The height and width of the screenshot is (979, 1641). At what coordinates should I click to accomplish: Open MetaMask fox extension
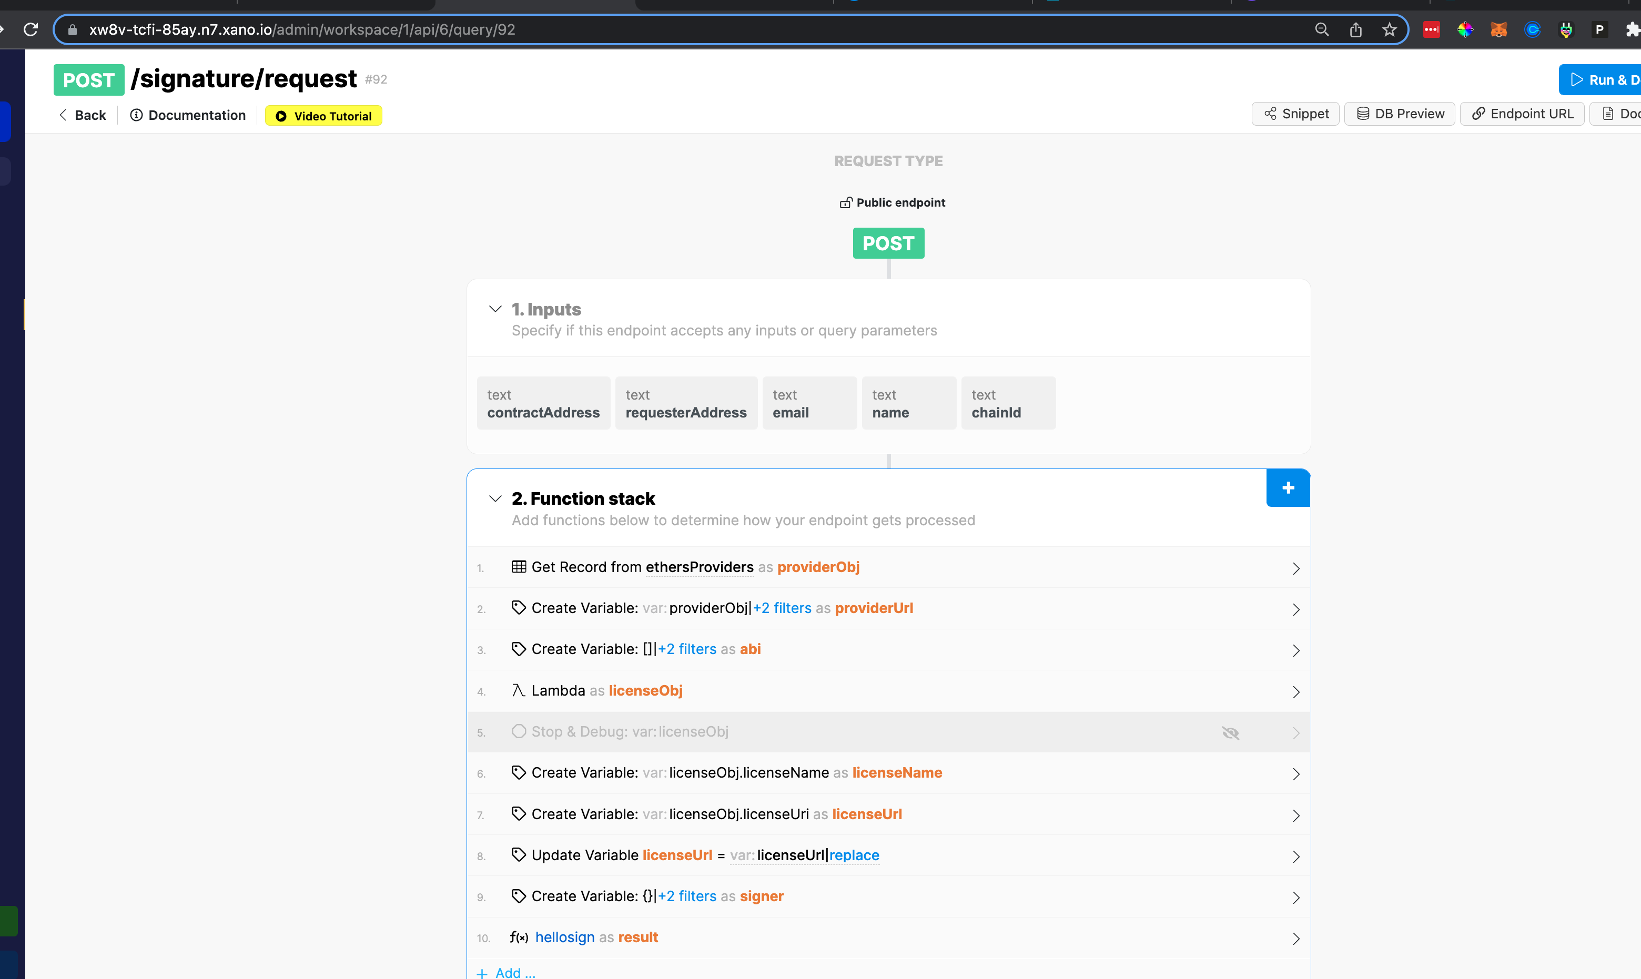[x=1498, y=29]
